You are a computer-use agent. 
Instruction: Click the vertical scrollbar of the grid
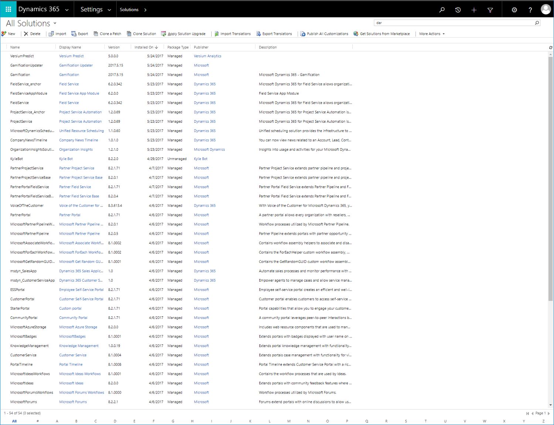pos(551,179)
